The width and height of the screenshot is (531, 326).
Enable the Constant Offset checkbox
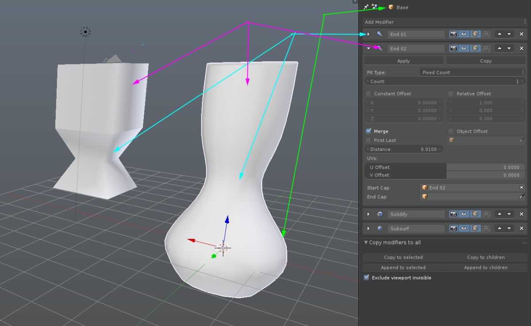368,93
